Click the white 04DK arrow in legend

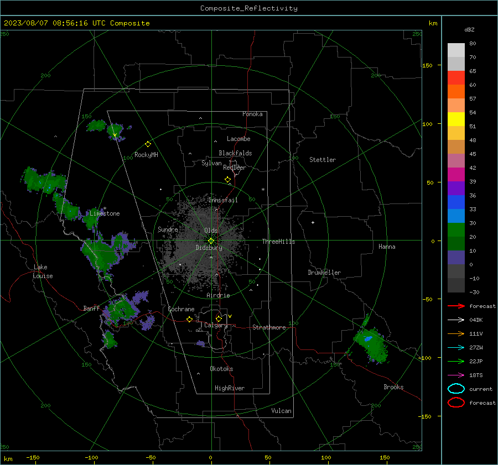[456, 320]
